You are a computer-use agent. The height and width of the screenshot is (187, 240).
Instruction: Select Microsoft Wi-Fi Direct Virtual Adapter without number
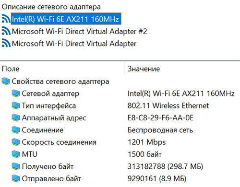(74, 44)
